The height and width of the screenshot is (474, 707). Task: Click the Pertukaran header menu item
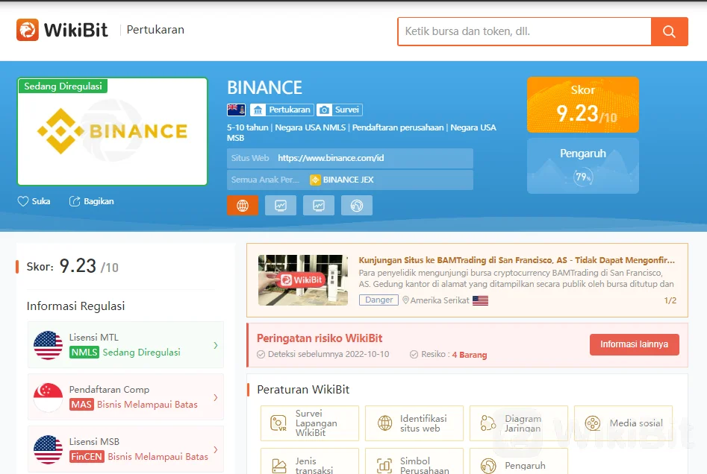point(155,30)
